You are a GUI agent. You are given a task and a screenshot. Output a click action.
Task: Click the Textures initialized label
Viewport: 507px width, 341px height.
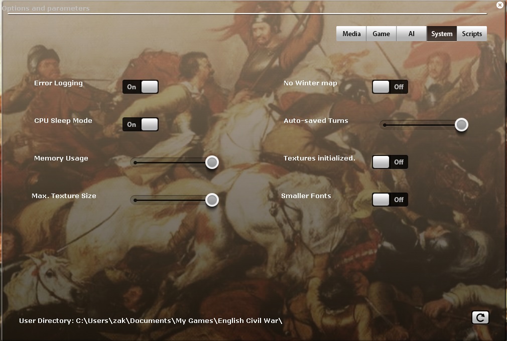click(319, 158)
